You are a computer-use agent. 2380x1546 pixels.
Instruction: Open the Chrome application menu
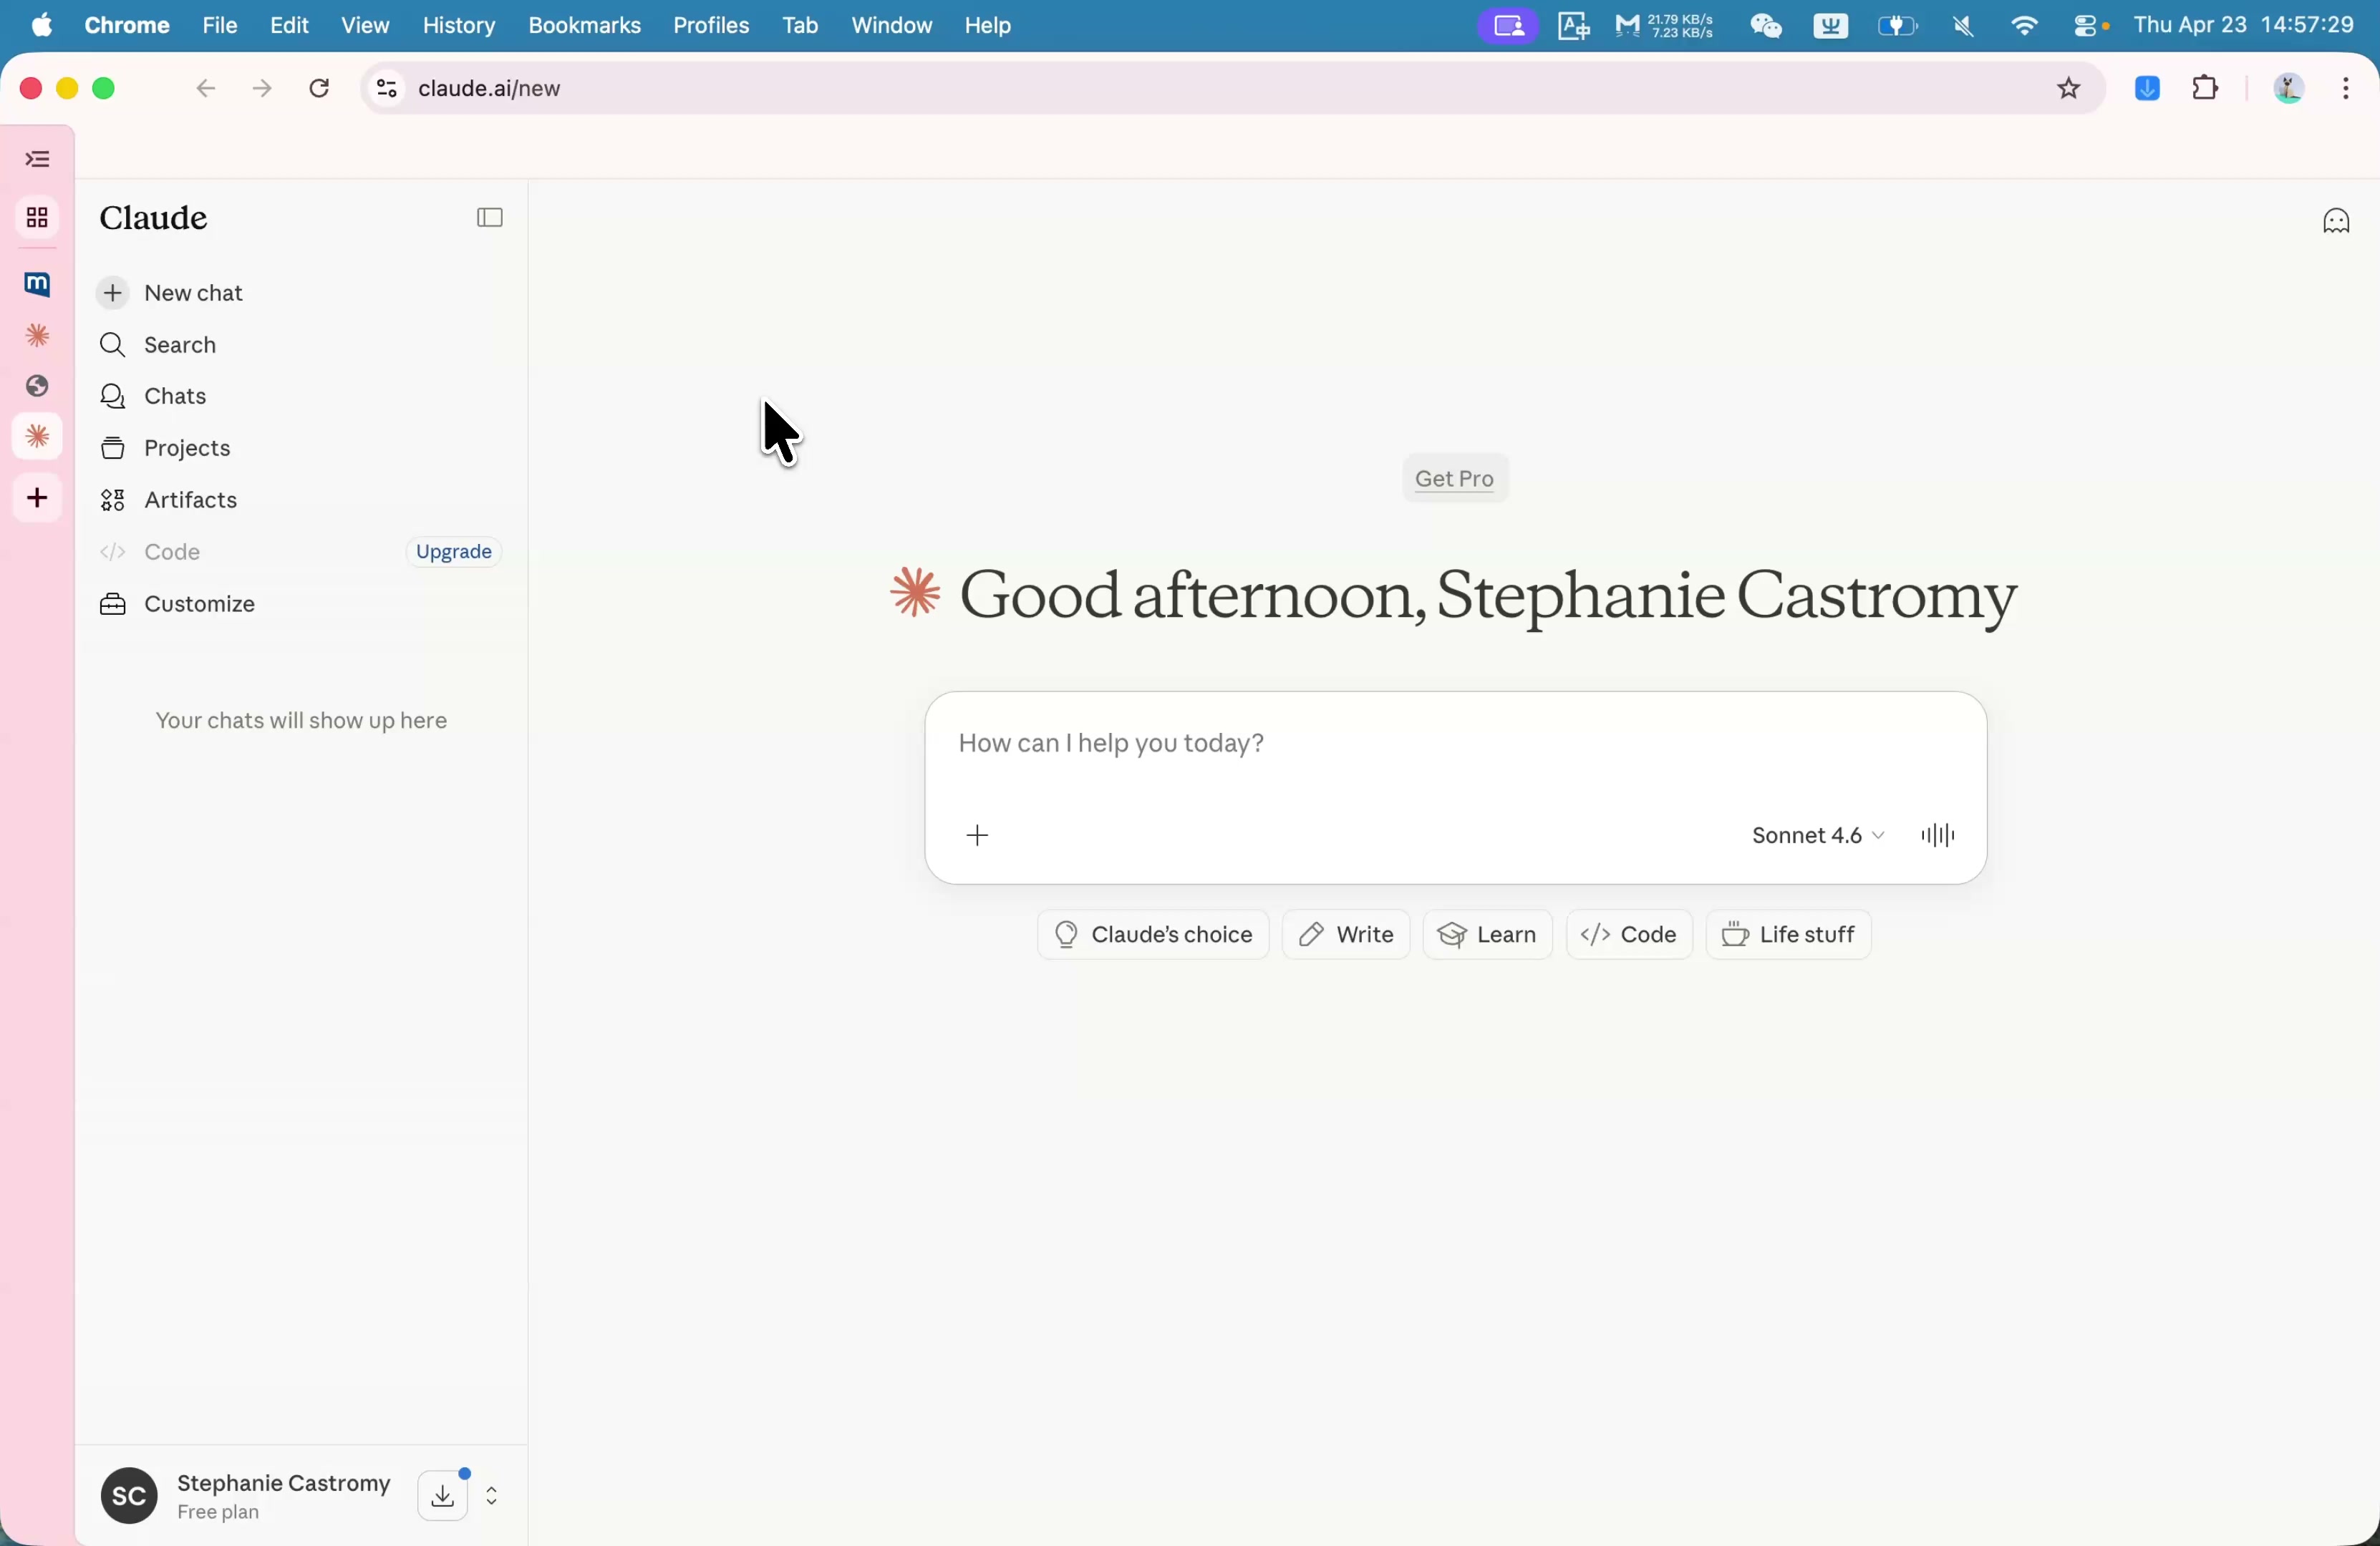coord(127,25)
